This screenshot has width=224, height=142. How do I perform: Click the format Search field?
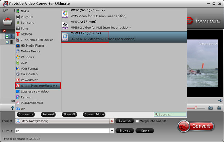[170, 114]
